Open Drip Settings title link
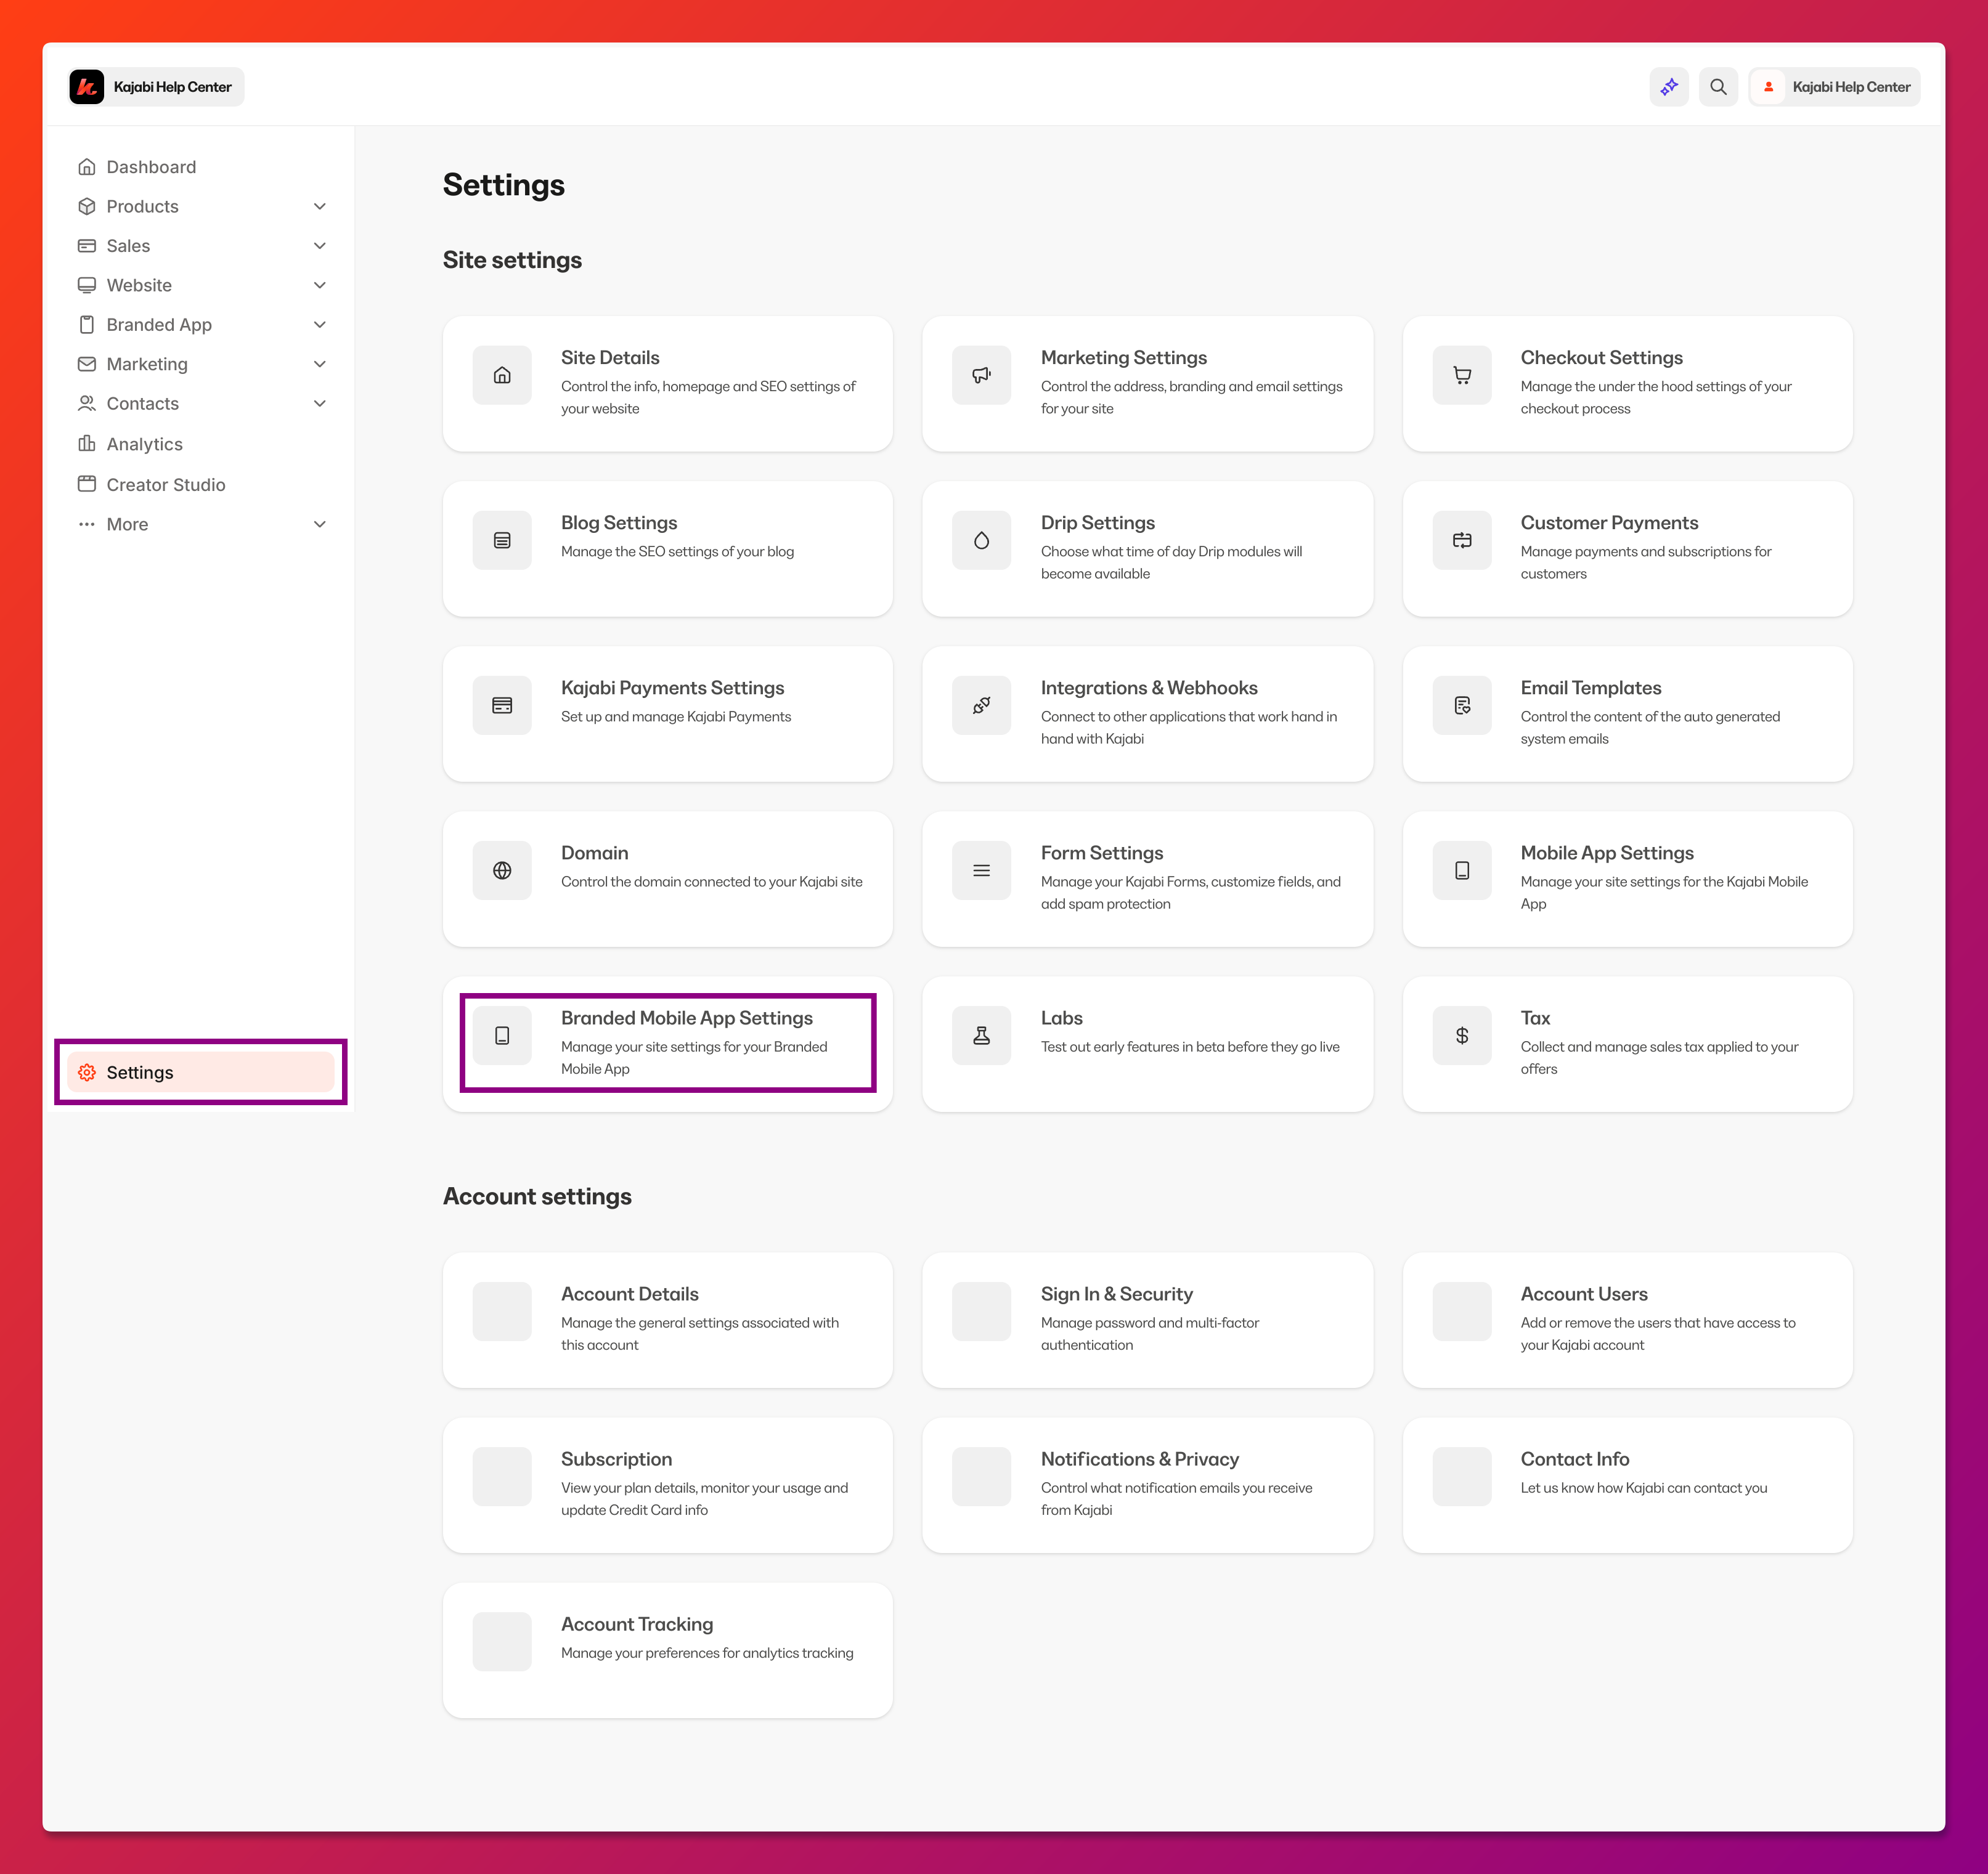 point(1097,523)
